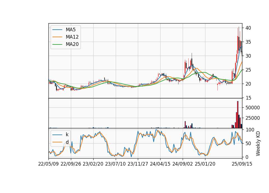Viewport: 269px width, 193px height.
Task: Click the price axis value 35
Action: click(248, 42)
